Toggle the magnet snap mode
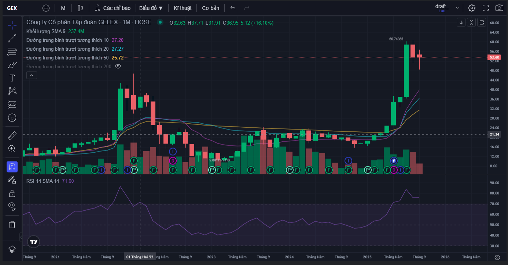The image size is (508, 265). click(12, 167)
